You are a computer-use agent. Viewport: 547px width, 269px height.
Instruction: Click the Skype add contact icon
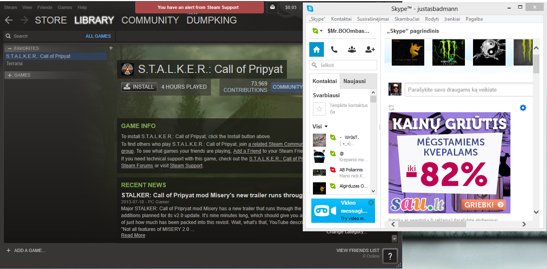coord(370,49)
